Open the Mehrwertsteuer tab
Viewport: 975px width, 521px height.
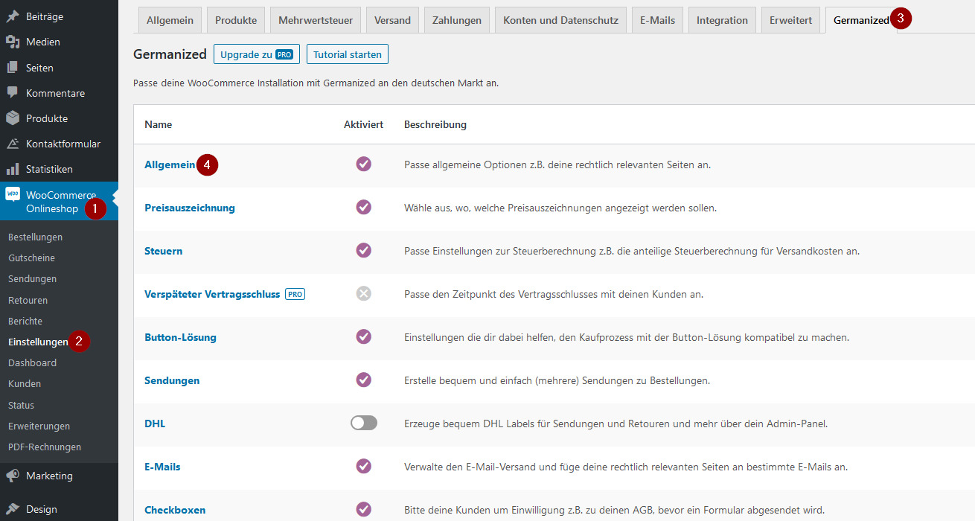(316, 20)
